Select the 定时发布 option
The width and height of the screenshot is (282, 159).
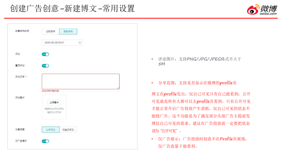tap(68, 31)
